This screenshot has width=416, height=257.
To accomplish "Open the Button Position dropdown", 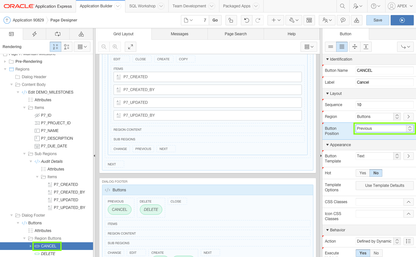I will 409,128.
